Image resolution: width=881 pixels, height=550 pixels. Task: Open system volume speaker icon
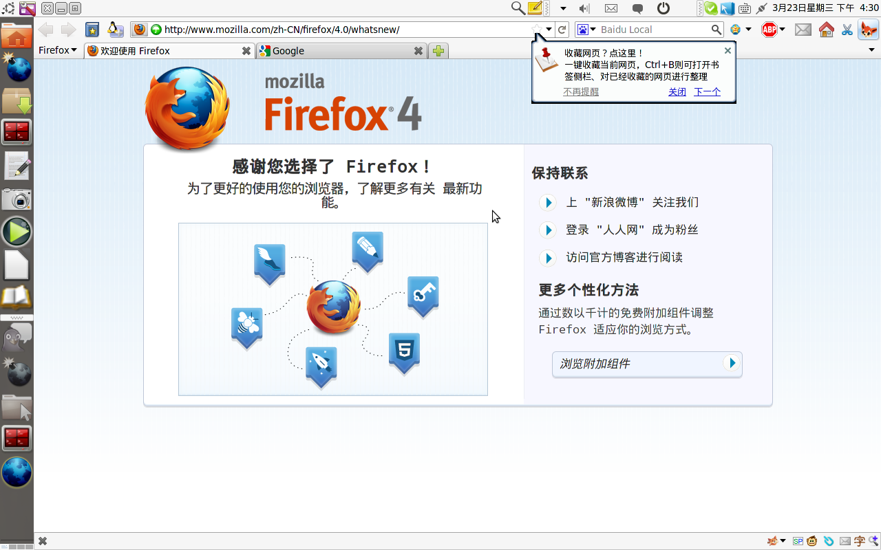(x=585, y=8)
